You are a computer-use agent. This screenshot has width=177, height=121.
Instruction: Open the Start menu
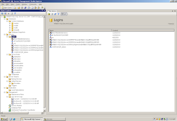4,119
